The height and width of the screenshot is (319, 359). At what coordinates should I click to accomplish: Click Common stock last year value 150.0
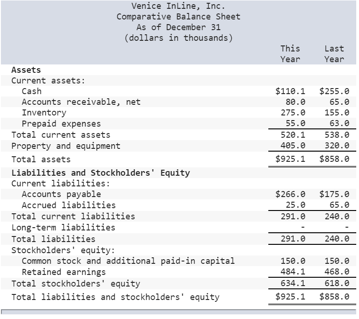(x=337, y=261)
